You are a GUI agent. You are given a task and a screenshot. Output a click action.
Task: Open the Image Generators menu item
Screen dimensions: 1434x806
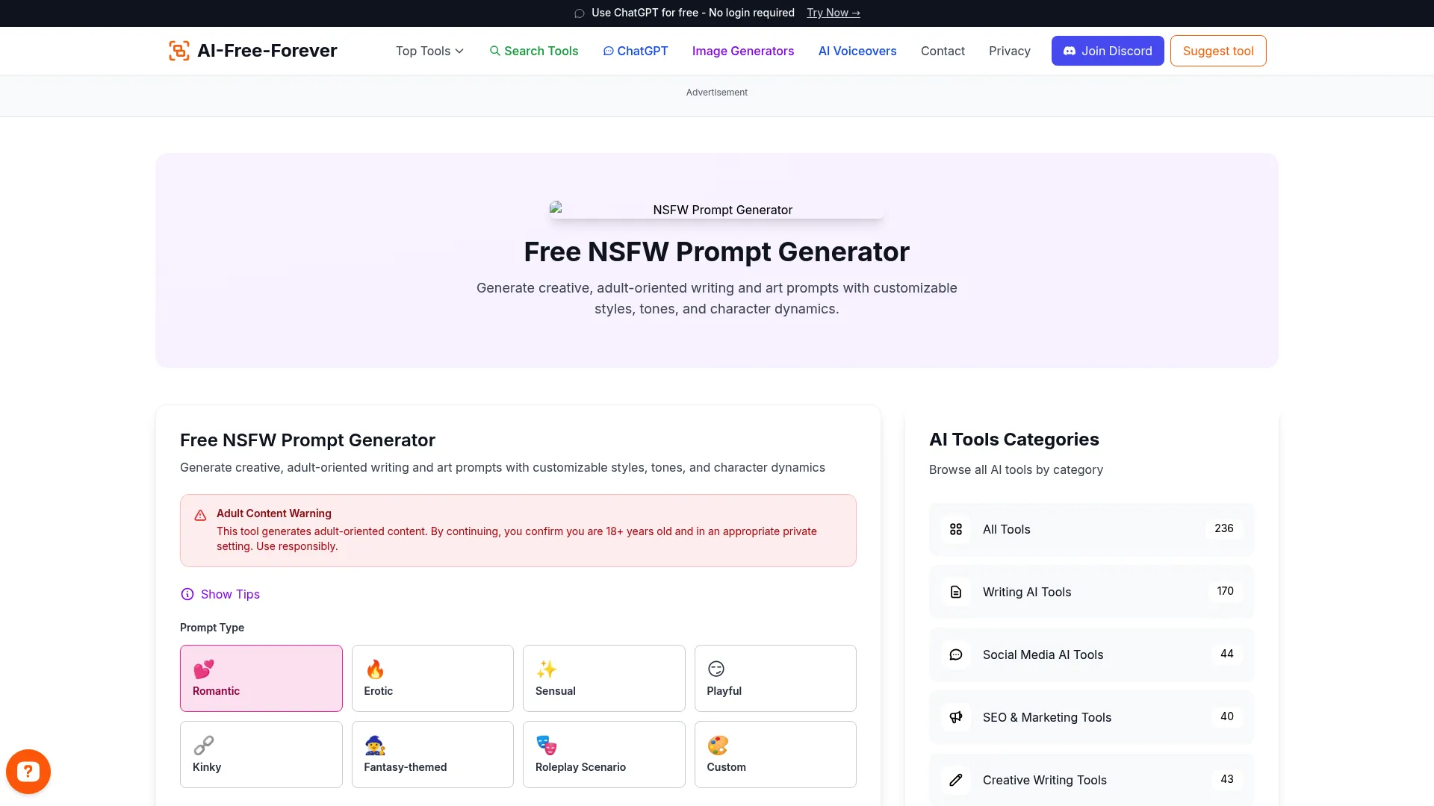pyautogui.click(x=742, y=51)
